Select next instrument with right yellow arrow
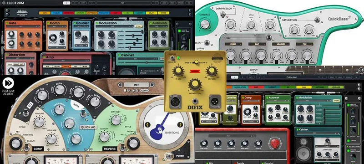Viewport: 364px width, 164px height. pos(180,125)
